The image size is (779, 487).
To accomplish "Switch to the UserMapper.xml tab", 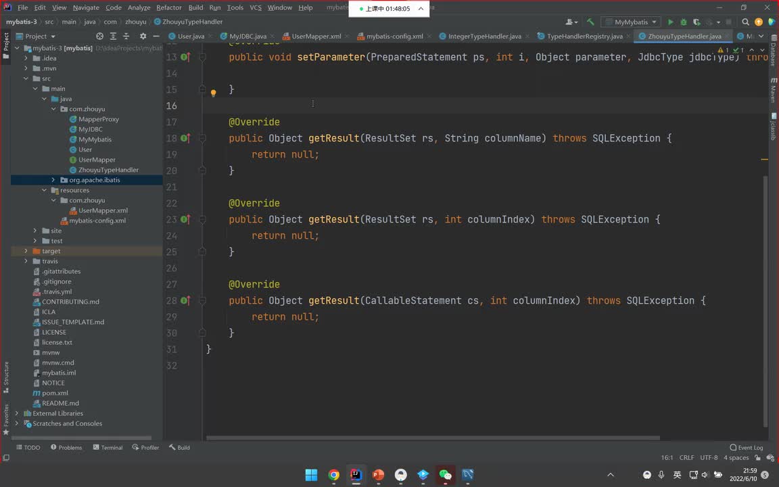I will [x=316, y=37].
